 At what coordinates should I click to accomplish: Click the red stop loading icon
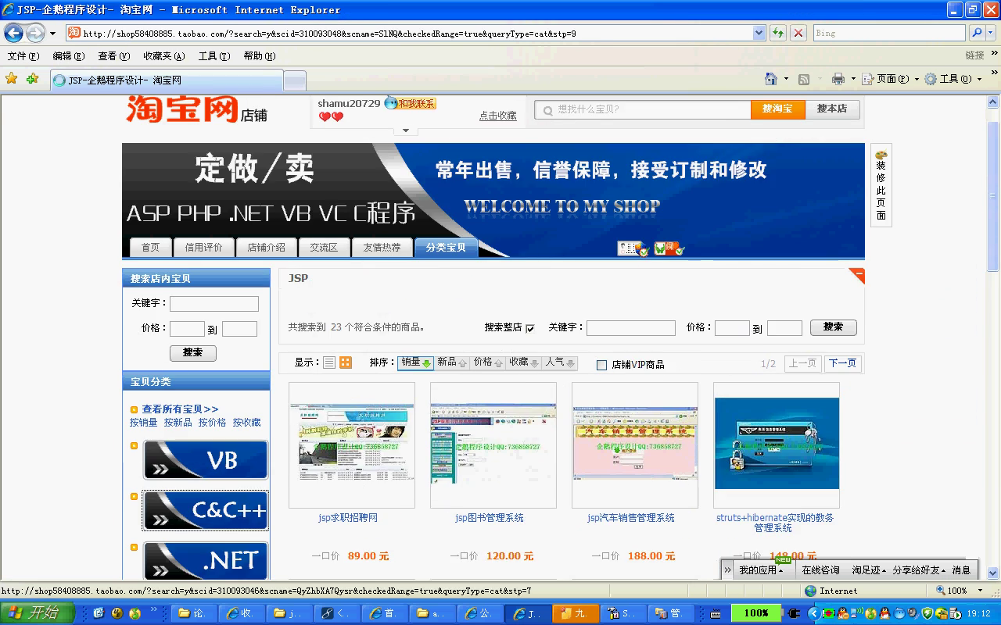tap(798, 33)
